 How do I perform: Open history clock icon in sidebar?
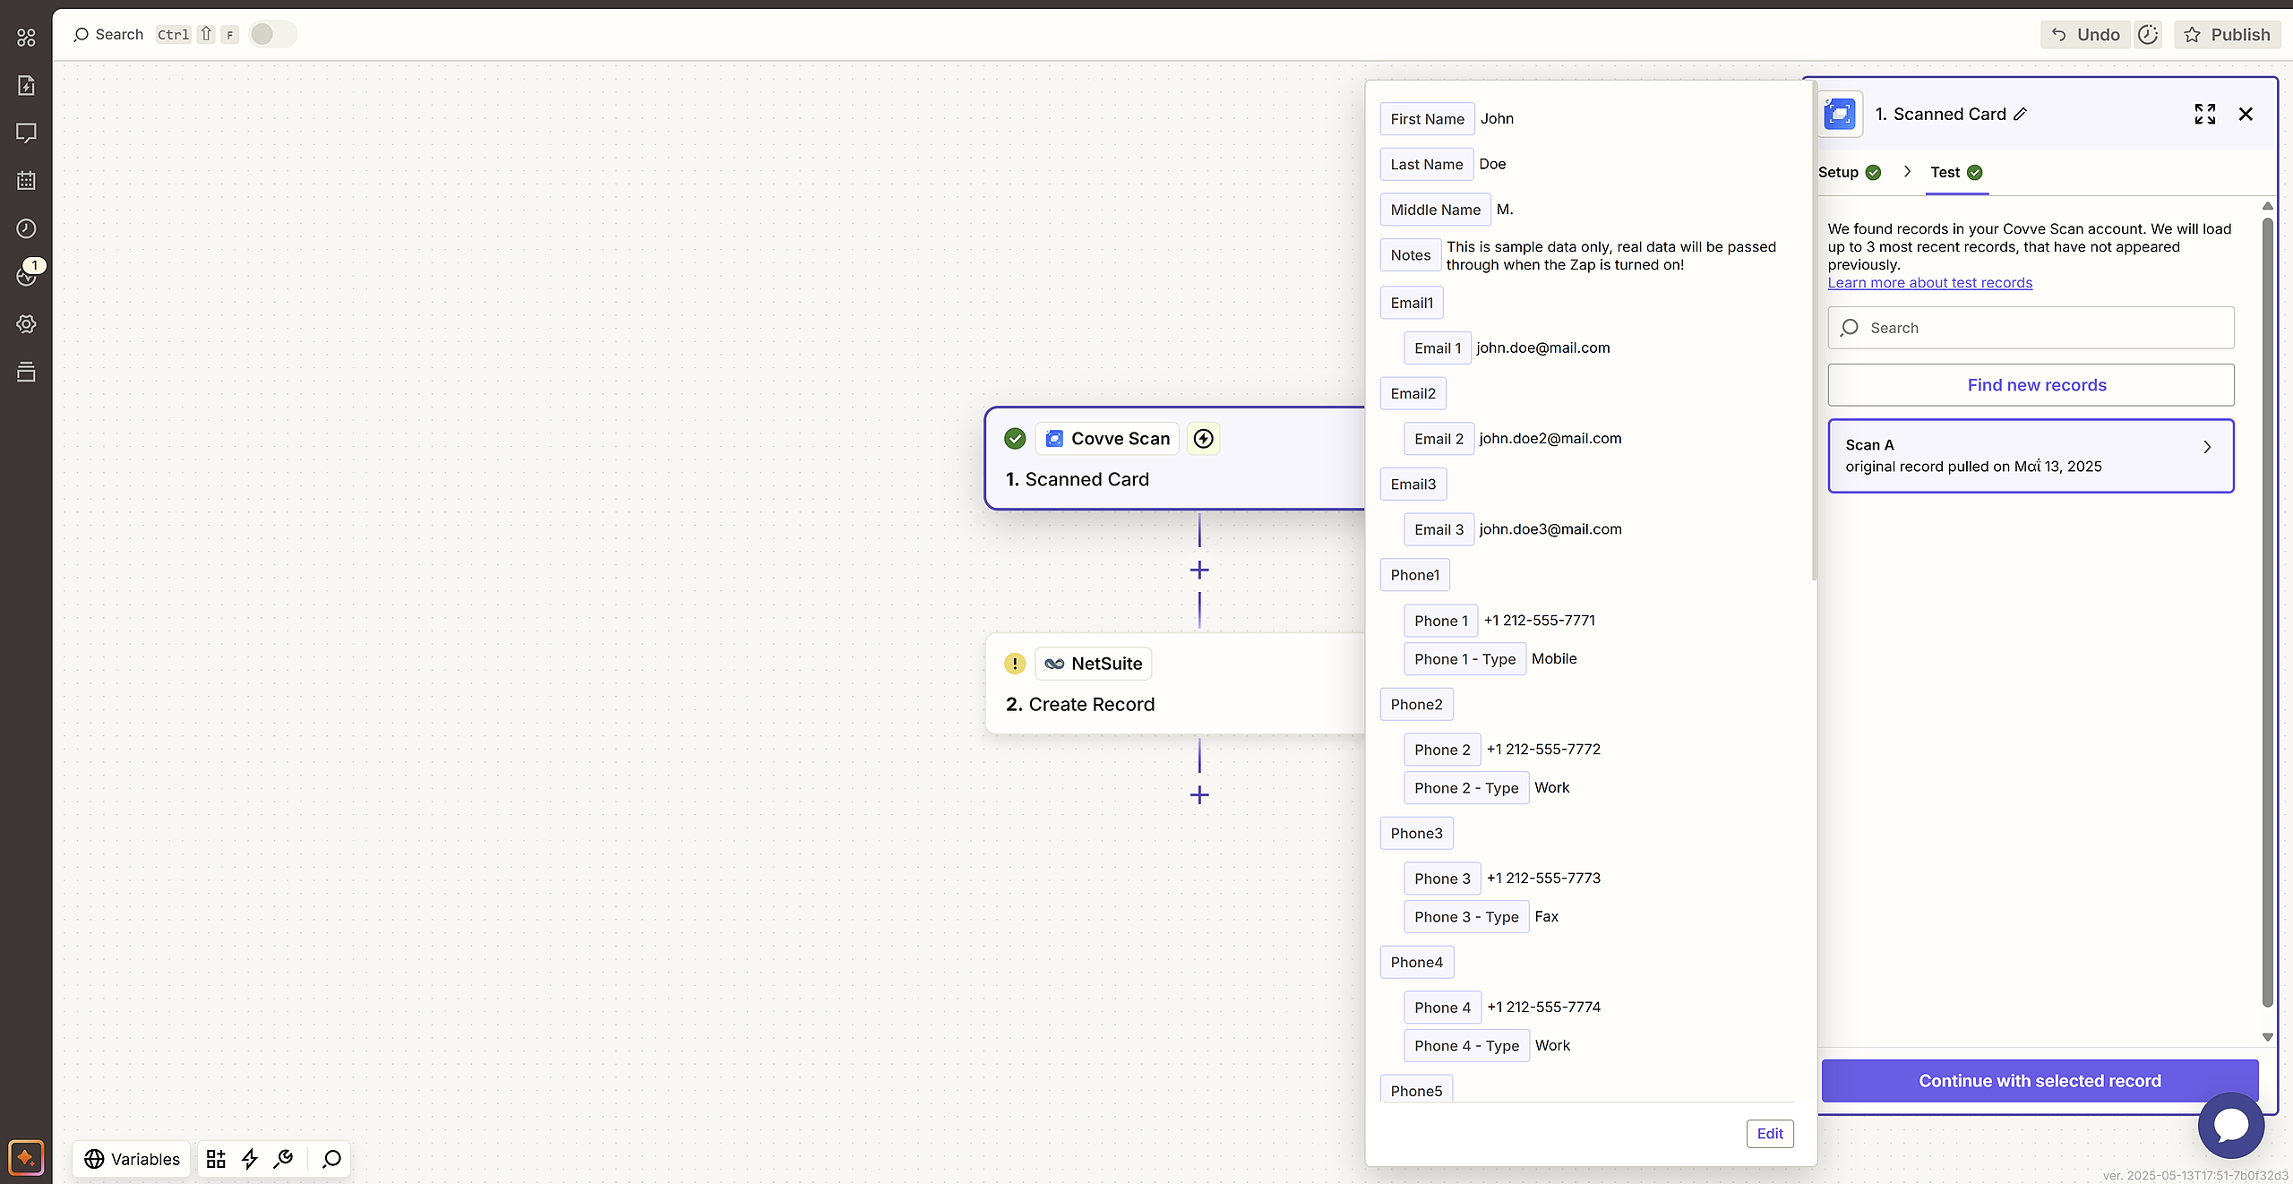click(x=26, y=228)
